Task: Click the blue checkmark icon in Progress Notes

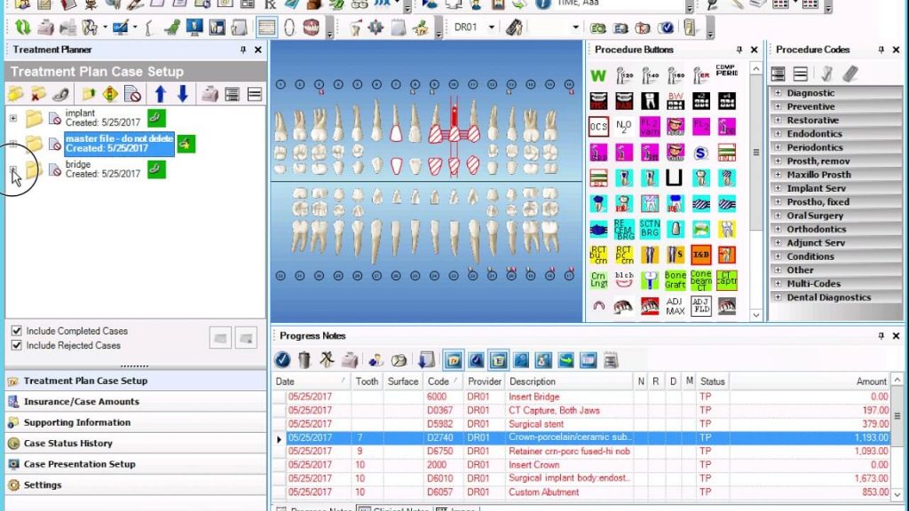Action: 282,359
